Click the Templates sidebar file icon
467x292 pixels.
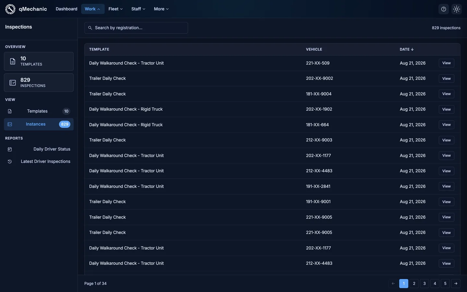click(x=10, y=111)
